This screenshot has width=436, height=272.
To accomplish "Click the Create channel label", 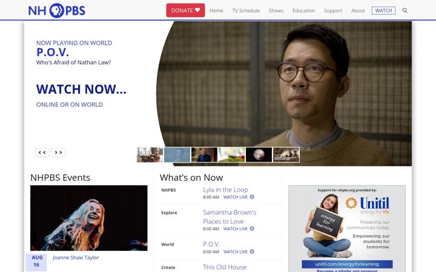I will [x=168, y=268].
